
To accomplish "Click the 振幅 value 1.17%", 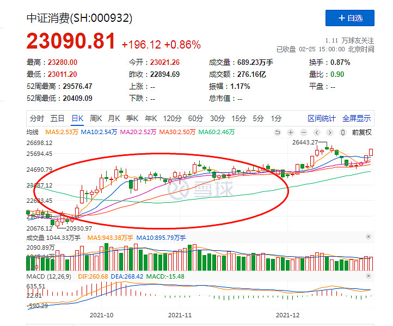I will [240, 86].
